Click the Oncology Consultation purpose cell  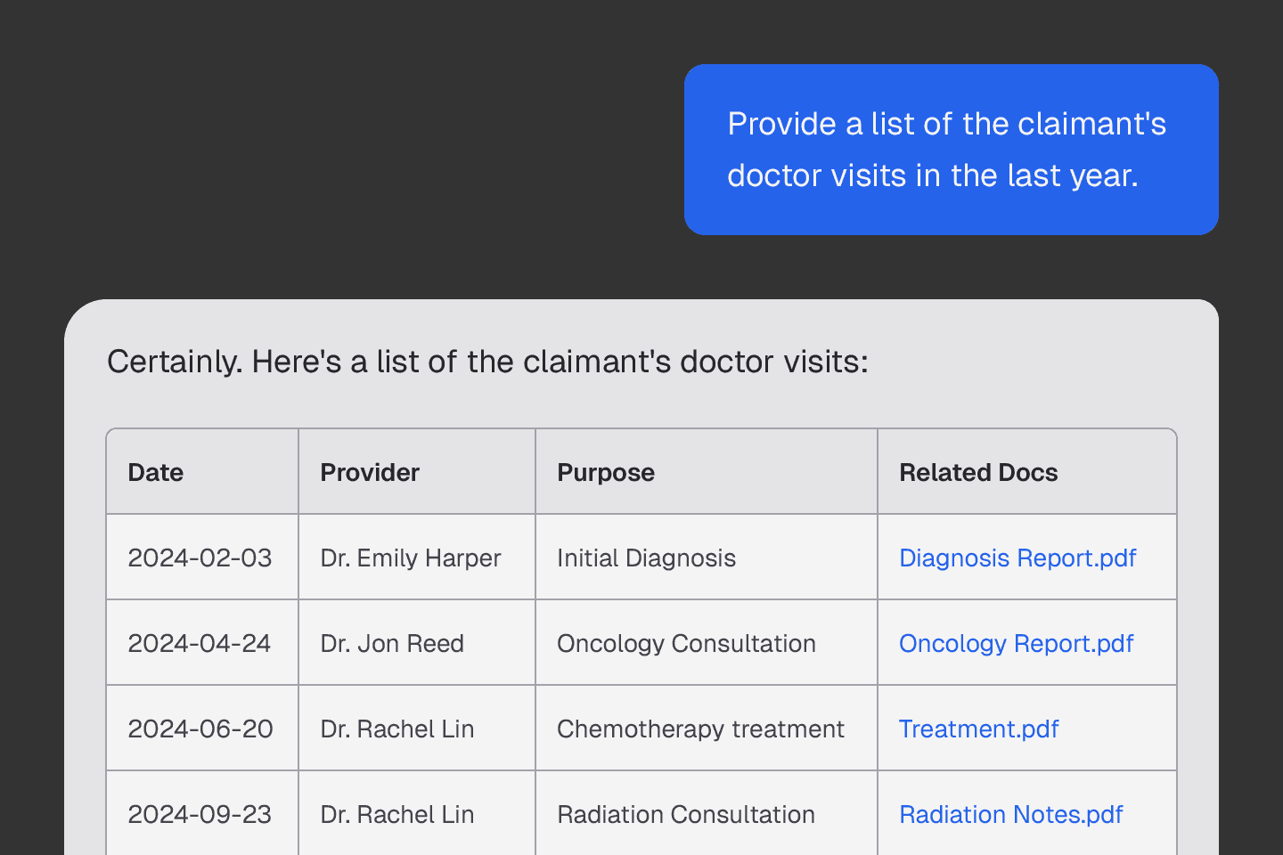686,644
